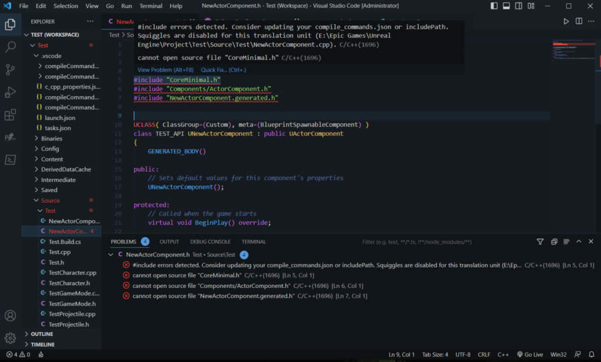Image resolution: width=601 pixels, height=362 pixels.
Task: Maximize panel with the chevron up icon
Action: tap(579, 241)
